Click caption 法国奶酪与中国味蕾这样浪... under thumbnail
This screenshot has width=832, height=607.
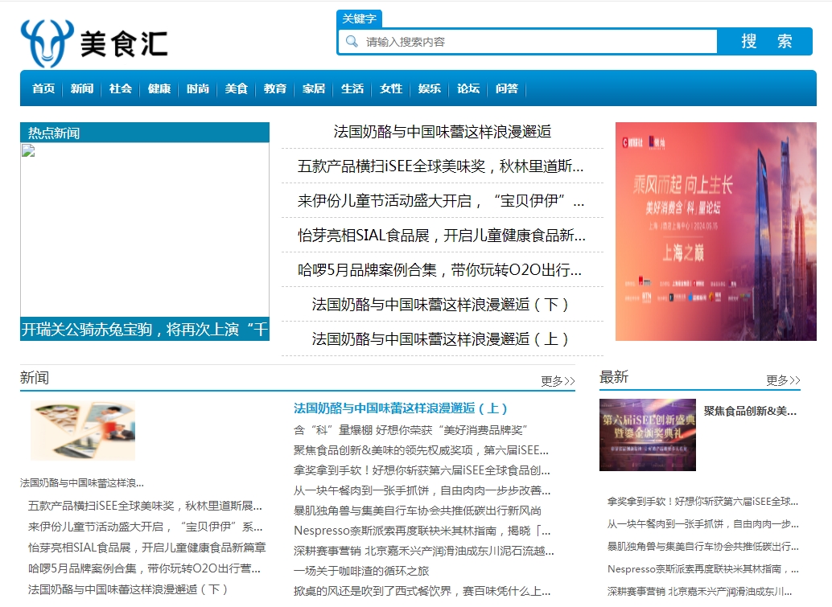coord(82,483)
